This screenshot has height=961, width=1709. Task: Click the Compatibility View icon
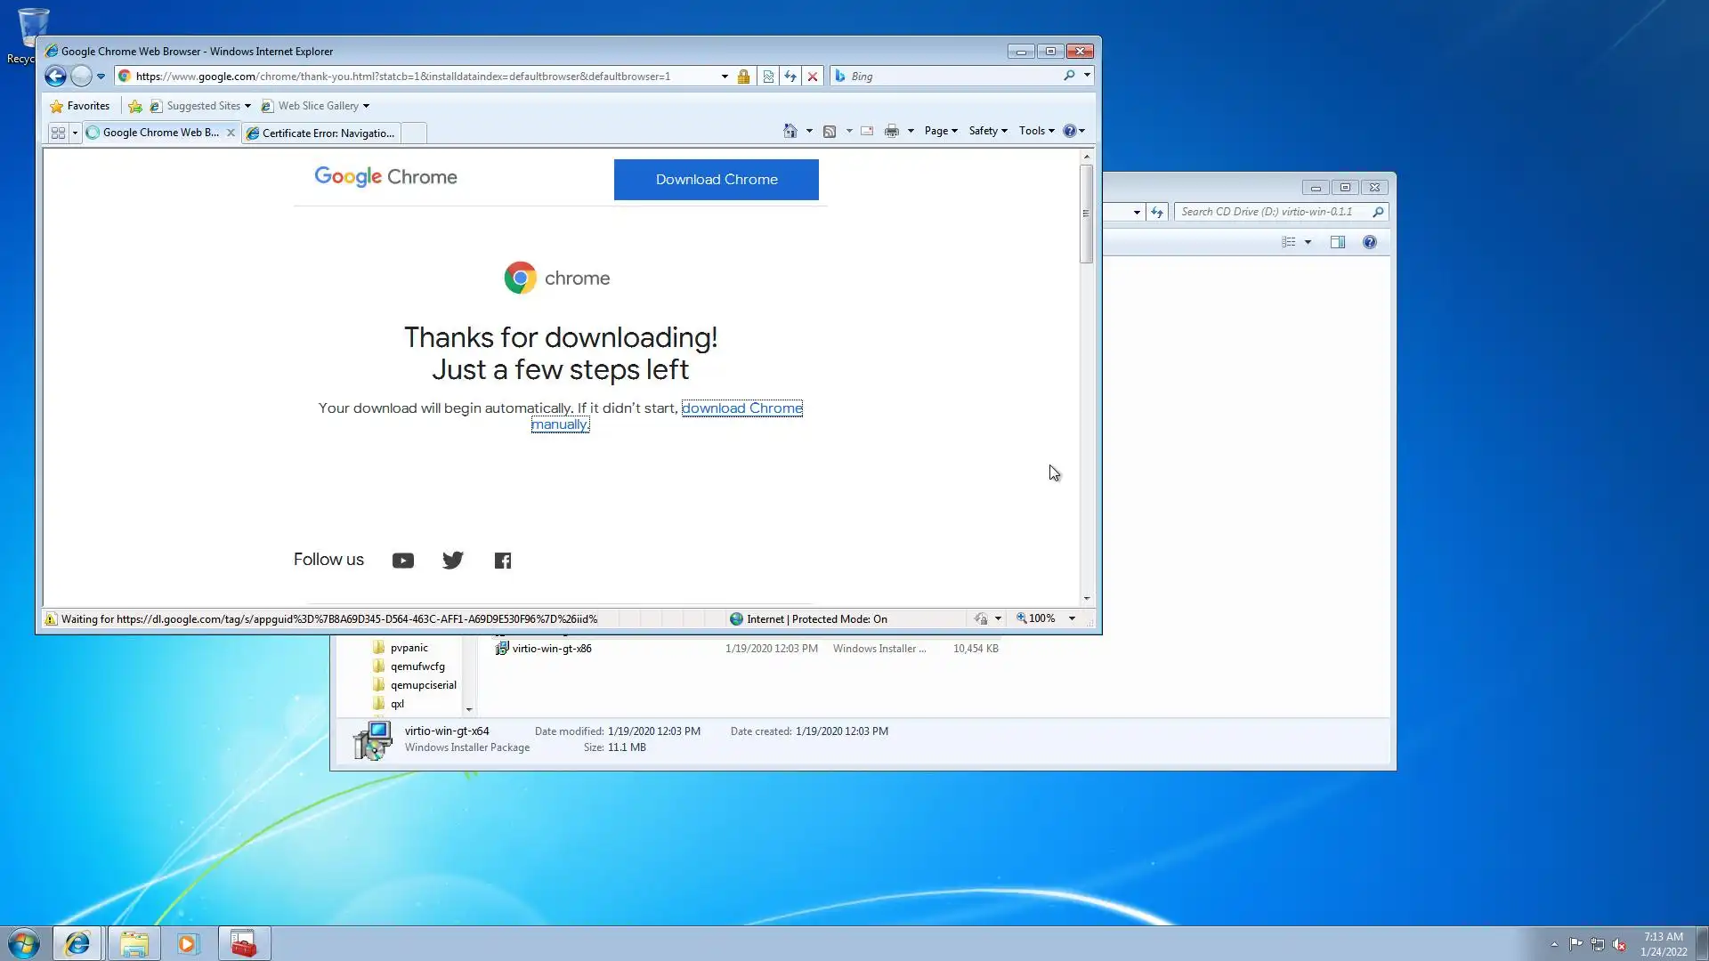coord(768,77)
